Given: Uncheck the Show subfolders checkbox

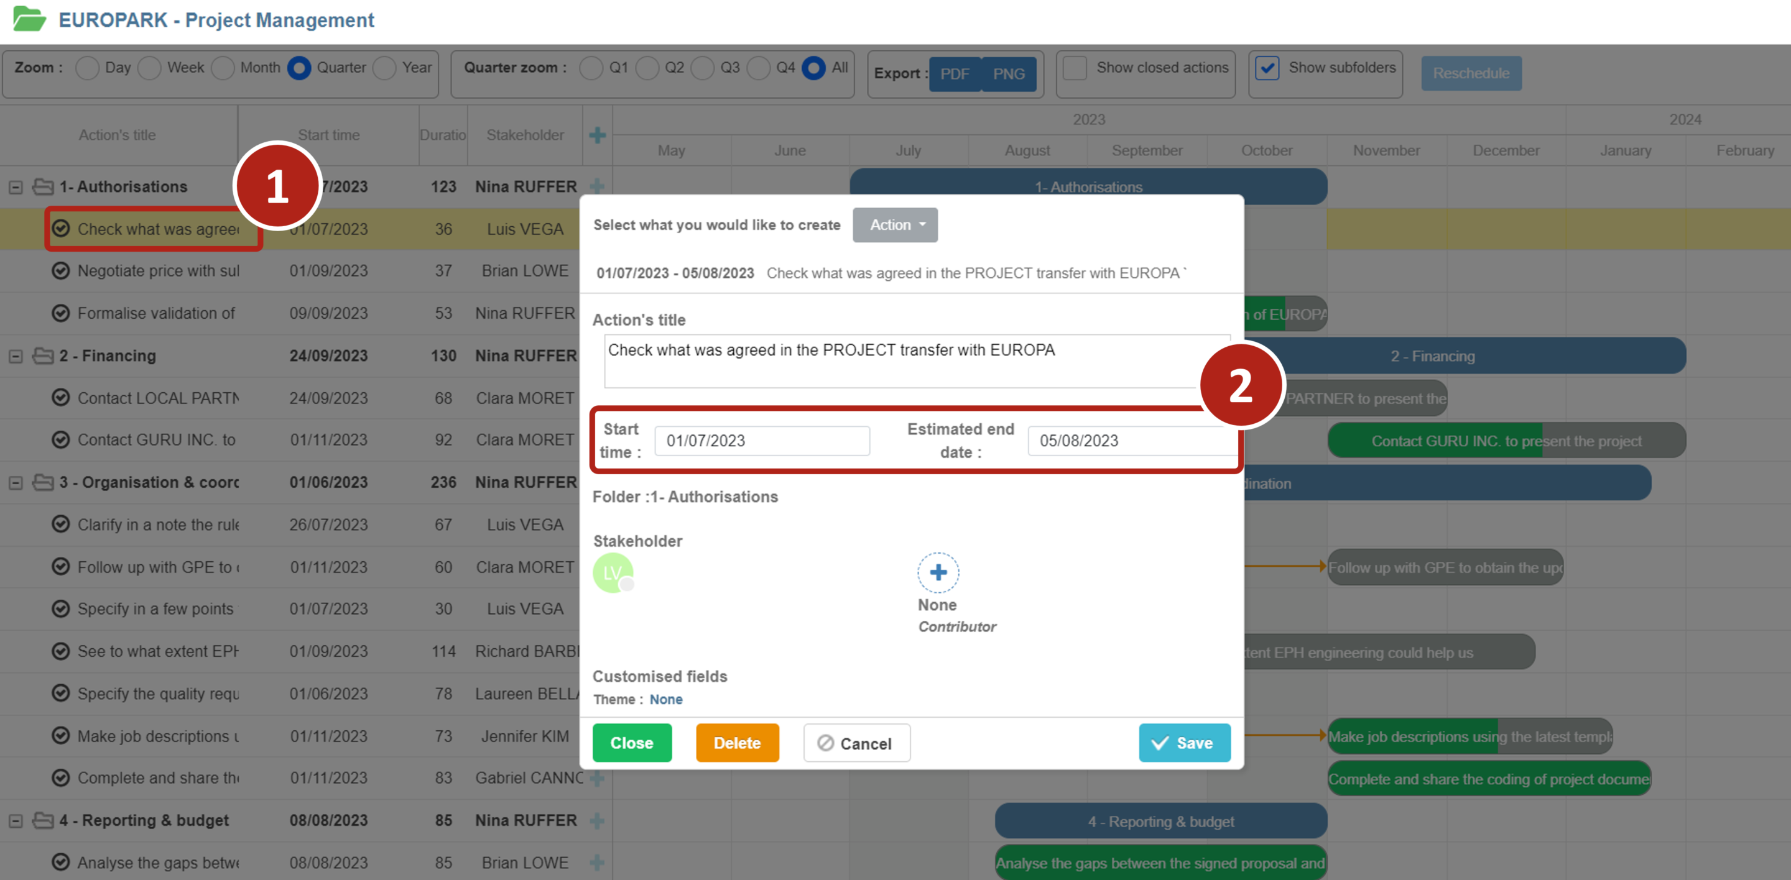Looking at the screenshot, I should point(1267,68).
